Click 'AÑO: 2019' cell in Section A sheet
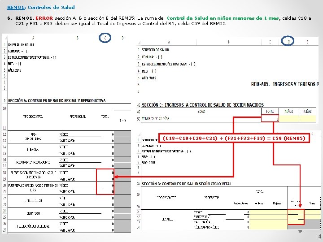The height and width of the screenshot is (242, 323). pyautogui.click(x=15, y=70)
